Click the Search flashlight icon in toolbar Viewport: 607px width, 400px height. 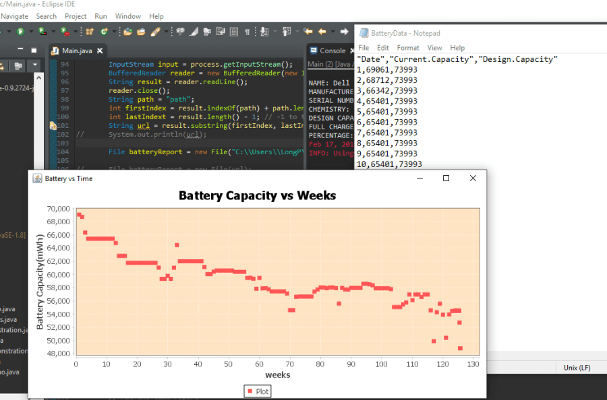pos(155,32)
